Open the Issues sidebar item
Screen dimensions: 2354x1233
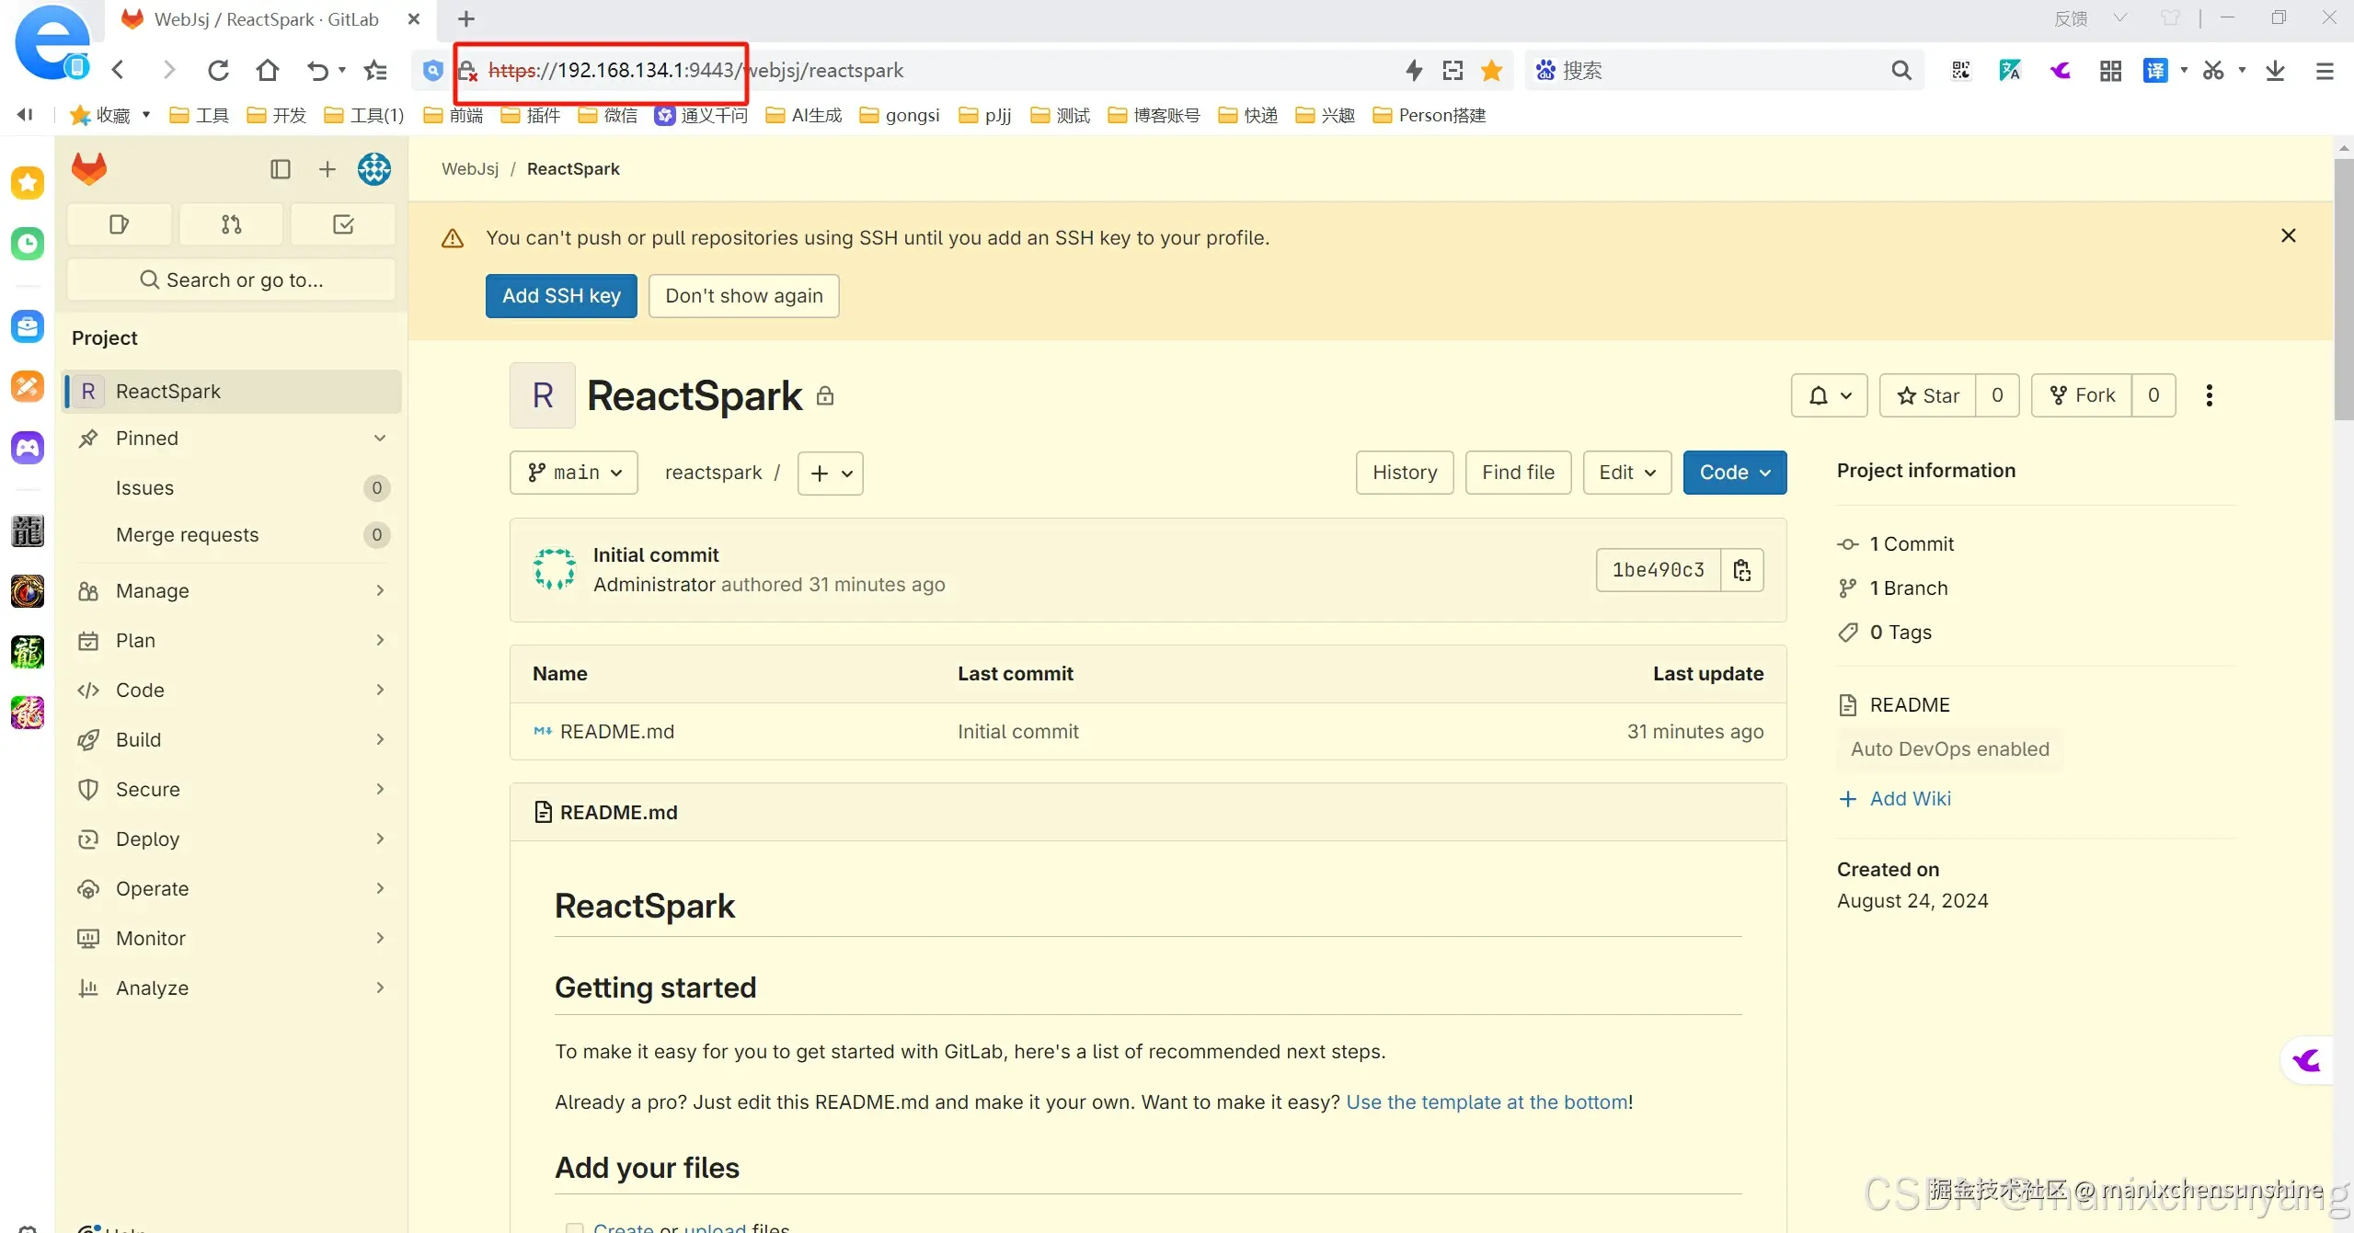point(144,488)
